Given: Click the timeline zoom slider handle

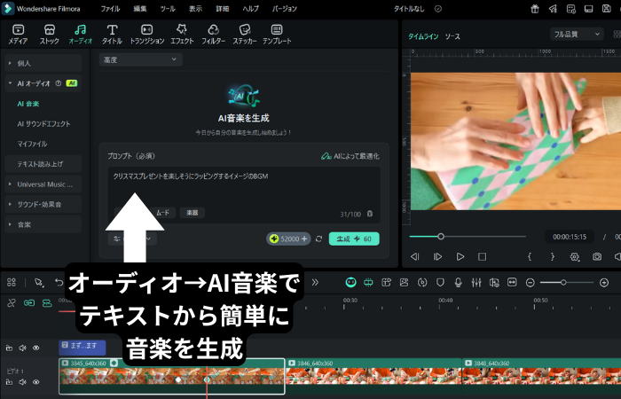Looking at the screenshot, I should (563, 282).
